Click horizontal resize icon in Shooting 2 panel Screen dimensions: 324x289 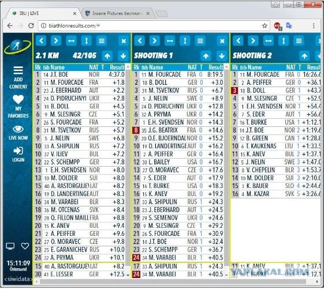[x=269, y=40]
